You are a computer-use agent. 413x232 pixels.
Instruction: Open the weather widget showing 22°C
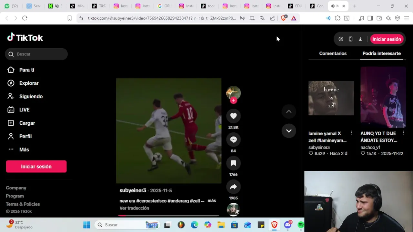click(x=19, y=225)
